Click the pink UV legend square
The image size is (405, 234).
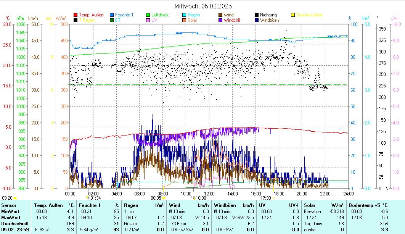pyautogui.click(x=148, y=20)
